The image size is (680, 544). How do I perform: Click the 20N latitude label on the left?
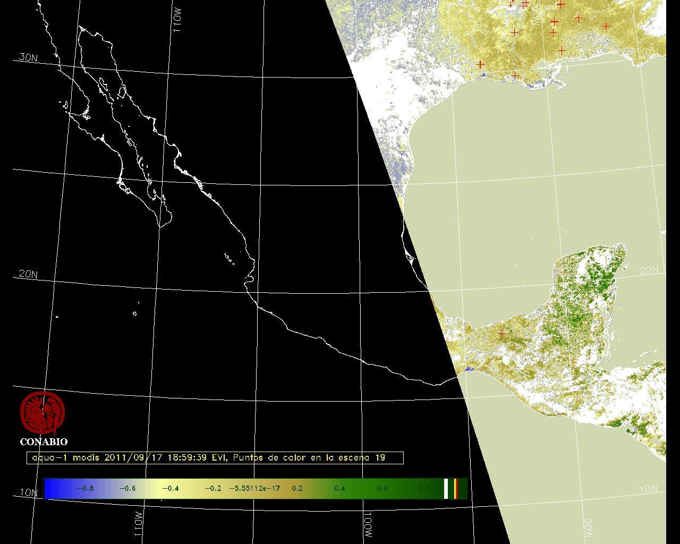[x=28, y=274]
